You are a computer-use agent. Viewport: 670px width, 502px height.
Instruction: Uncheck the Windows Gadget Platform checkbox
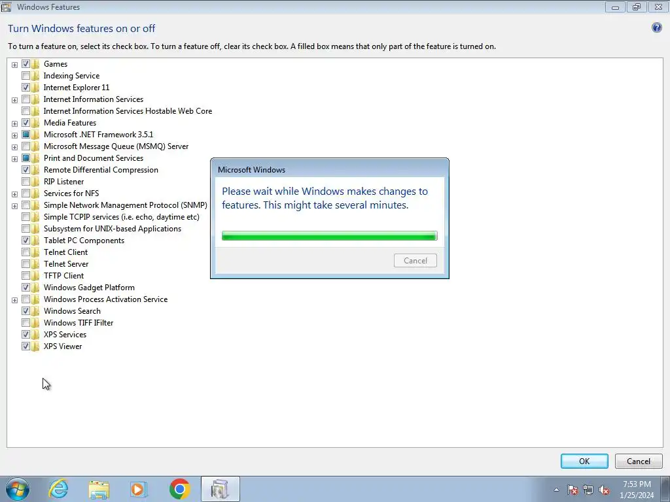[x=26, y=288]
